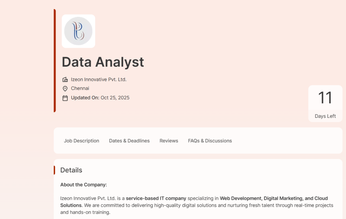
Task: Click the Izeon company logo thumbnail
Action: pos(78,31)
